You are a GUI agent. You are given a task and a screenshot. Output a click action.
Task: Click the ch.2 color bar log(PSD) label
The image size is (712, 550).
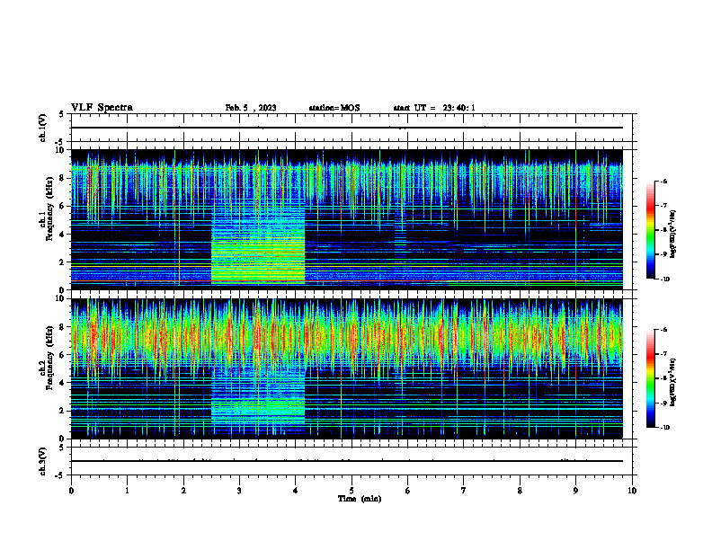click(673, 382)
